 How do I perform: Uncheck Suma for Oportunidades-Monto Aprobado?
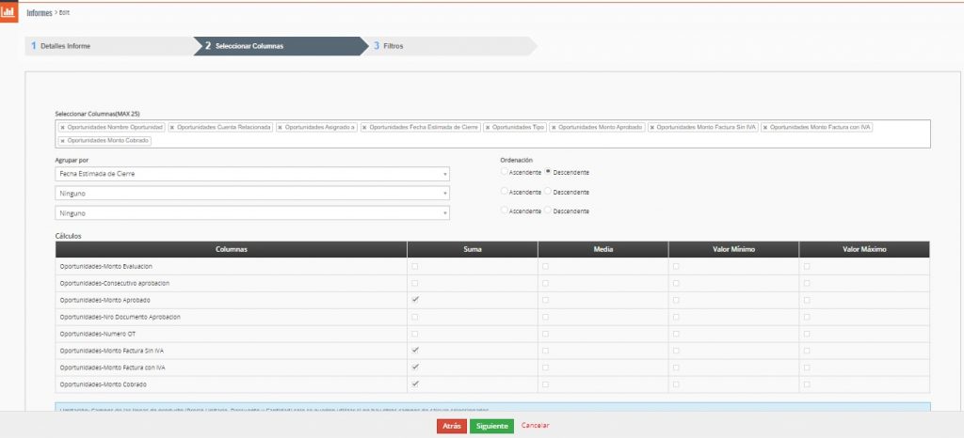[x=415, y=300]
